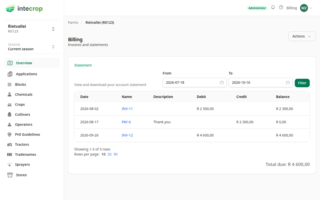
Task: Click the To date input field
Action: [x=261, y=82]
